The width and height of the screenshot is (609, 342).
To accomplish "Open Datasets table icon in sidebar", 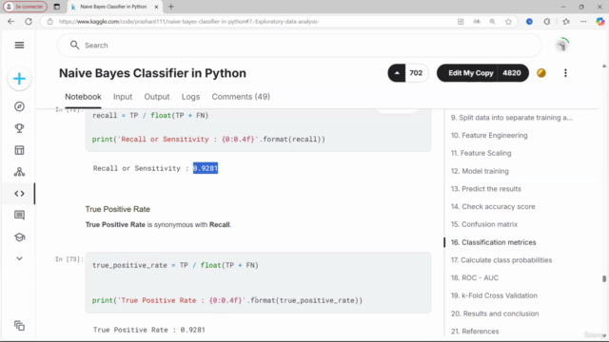I will (x=19, y=150).
